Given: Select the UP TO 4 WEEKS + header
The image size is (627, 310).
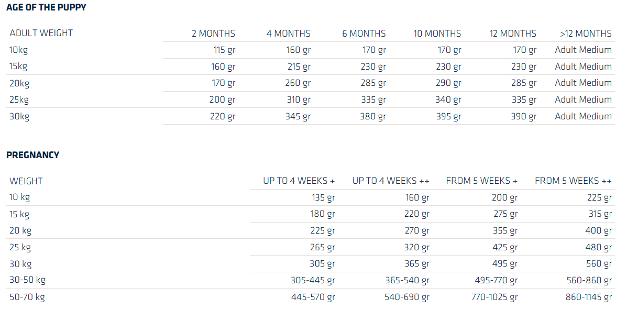Looking at the screenshot, I should (x=299, y=181).
